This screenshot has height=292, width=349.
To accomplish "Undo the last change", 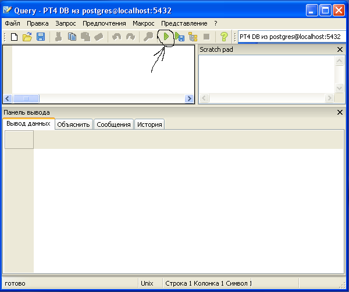I will coord(117,37).
